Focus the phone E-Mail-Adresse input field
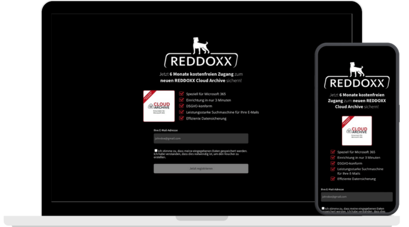The width and height of the screenshot is (409, 227). 357,197
